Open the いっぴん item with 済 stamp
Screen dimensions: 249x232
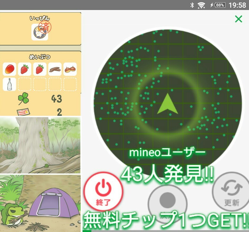[x=40, y=32]
